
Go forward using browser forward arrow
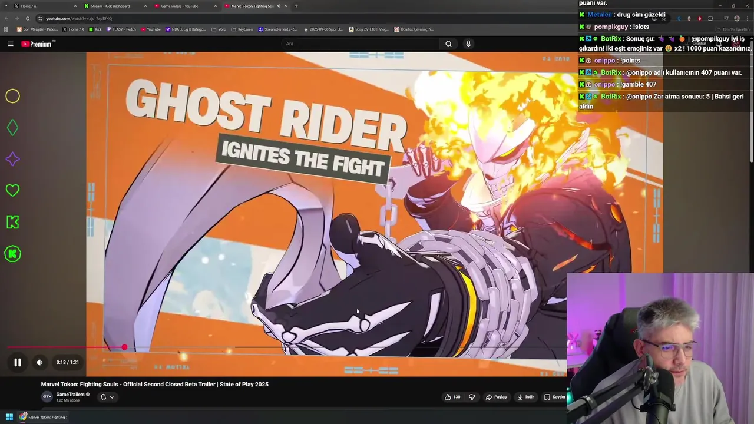pos(17,18)
